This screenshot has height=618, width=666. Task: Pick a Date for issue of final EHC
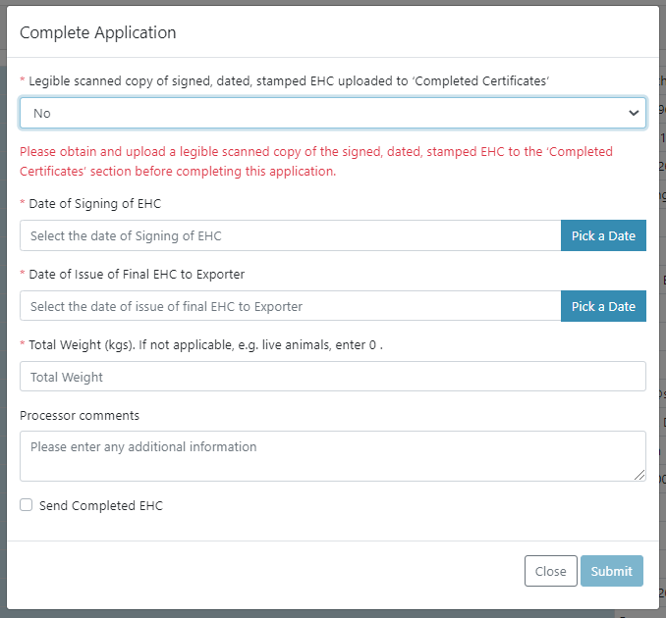click(x=603, y=306)
